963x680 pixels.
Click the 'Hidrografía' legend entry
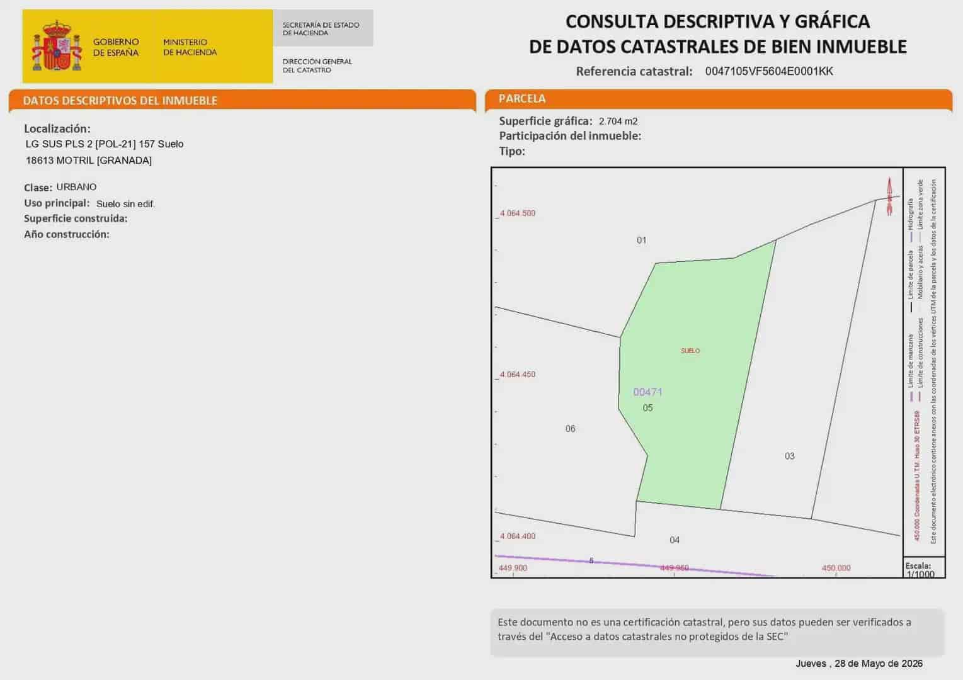910,220
